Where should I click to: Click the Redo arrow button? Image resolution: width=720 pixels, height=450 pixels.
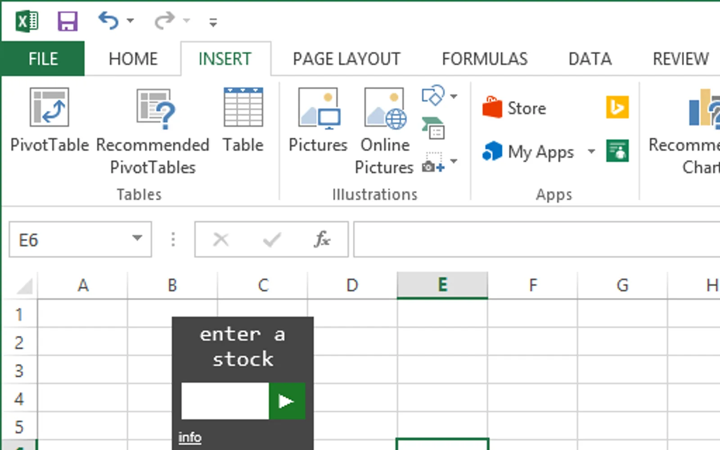coord(164,21)
